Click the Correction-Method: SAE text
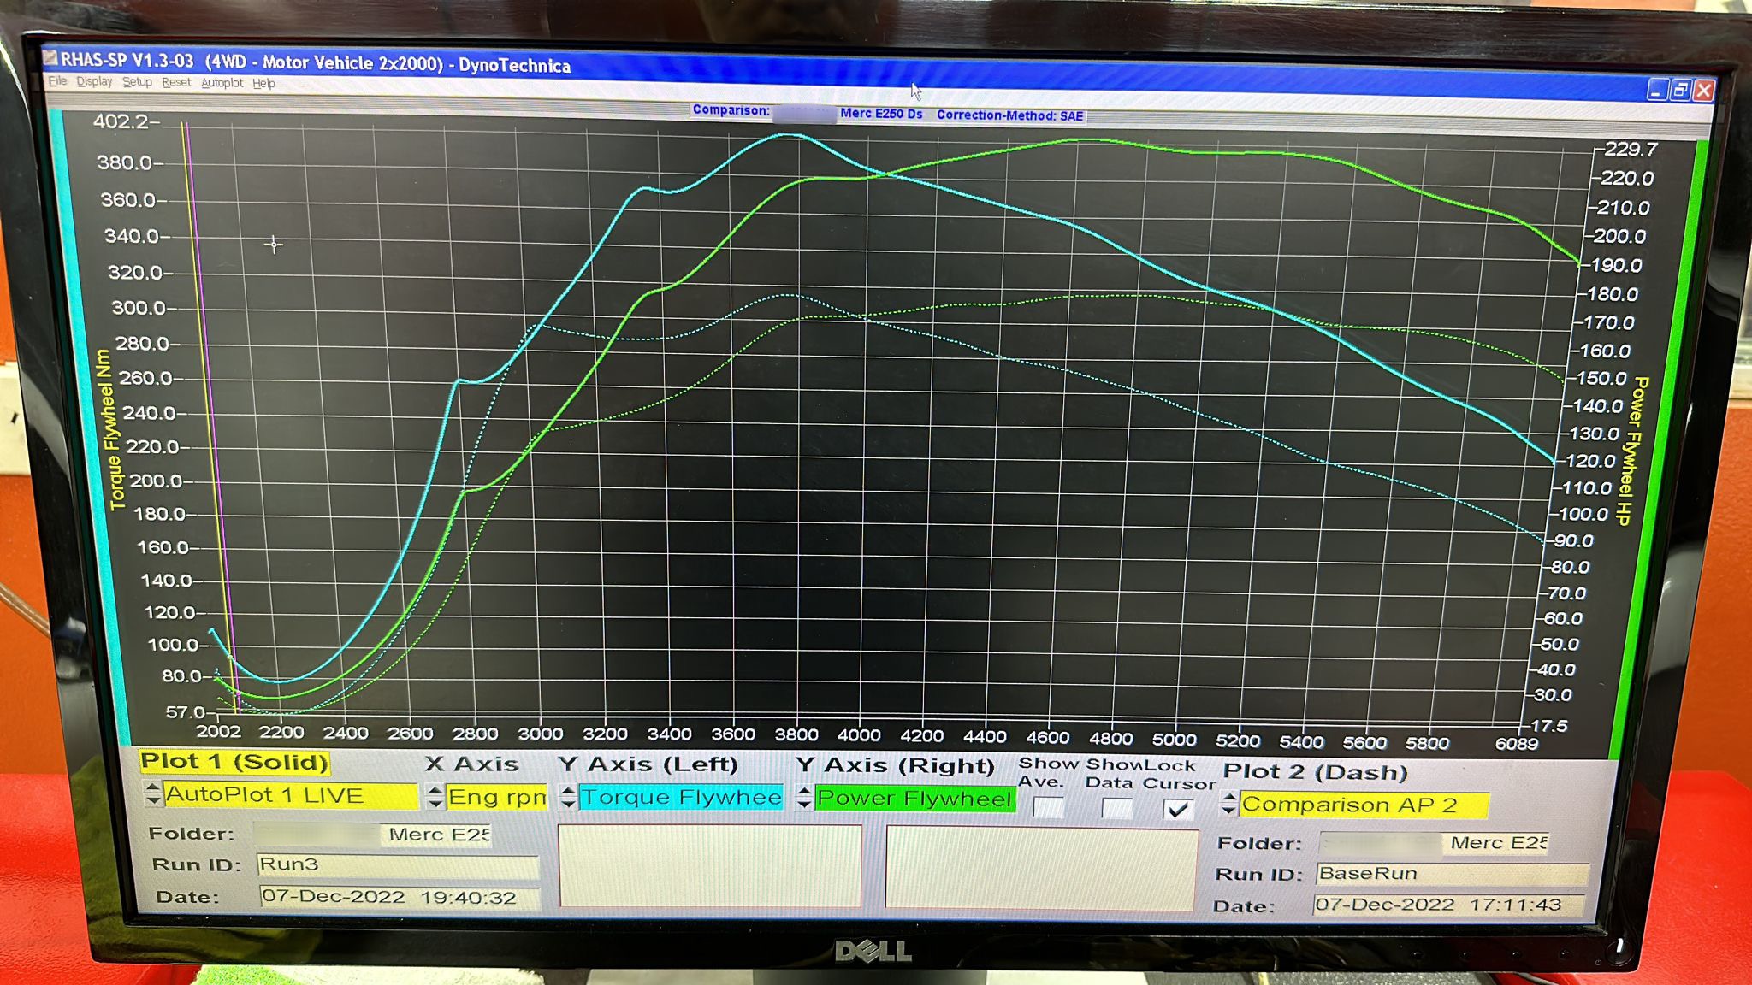The height and width of the screenshot is (985, 1752). click(x=1009, y=115)
